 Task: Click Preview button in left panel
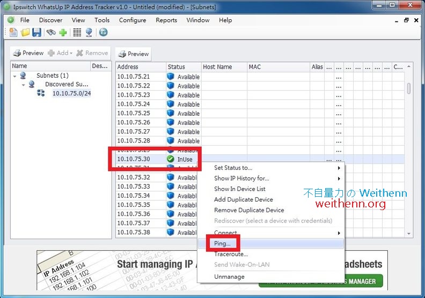pos(28,53)
